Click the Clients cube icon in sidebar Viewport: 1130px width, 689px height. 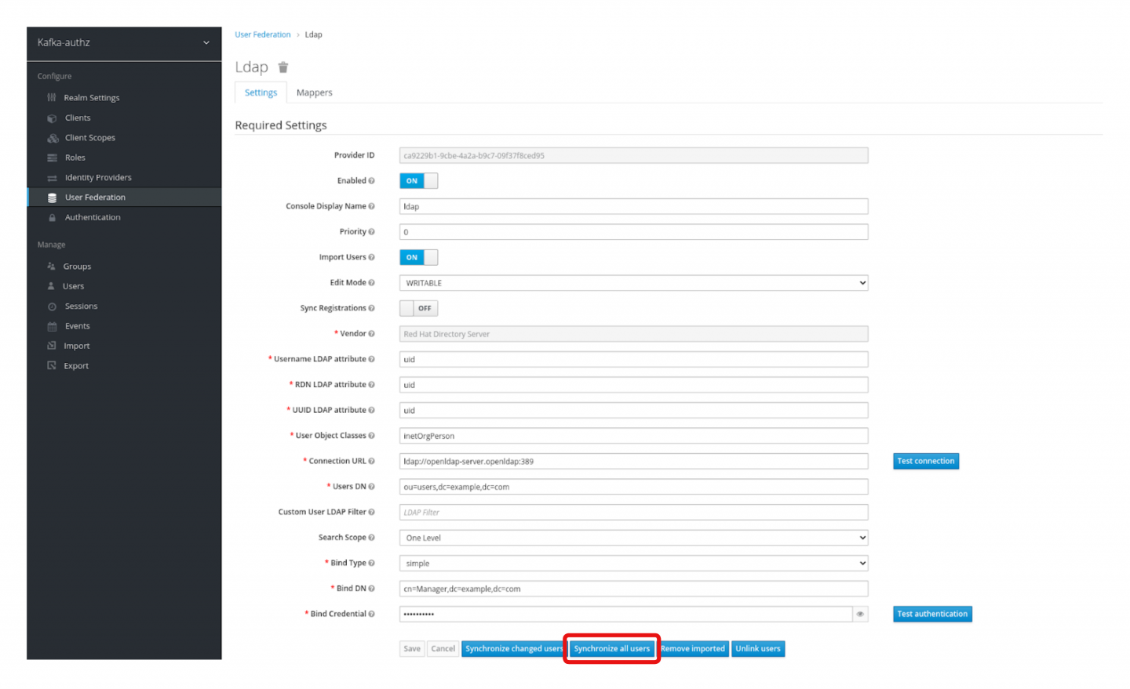click(52, 118)
